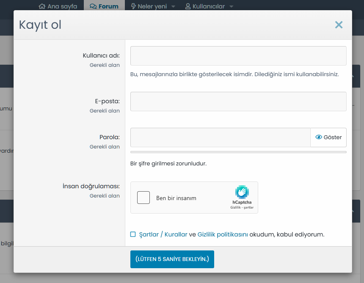Click the user icon beside Kullanıcılar
The image size is (364, 283).
coord(188,6)
